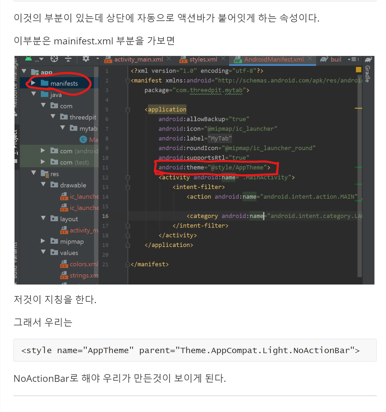Collapse the mytab package arrow

pos(62,128)
